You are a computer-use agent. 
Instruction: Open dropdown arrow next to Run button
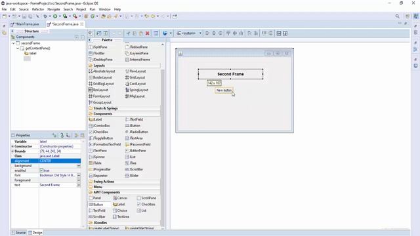pos(60,16)
